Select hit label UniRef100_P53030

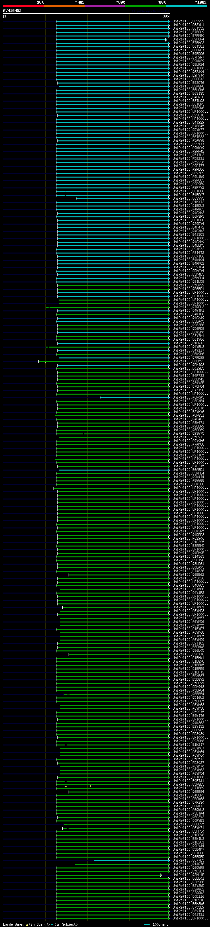click(188, 734)
